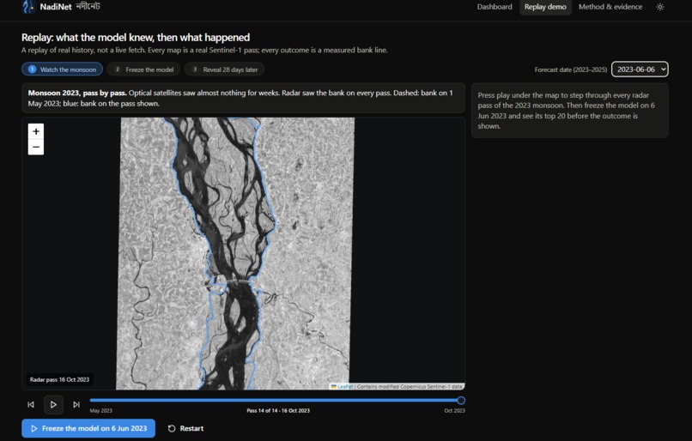Click the May 2023 timeline label
Screen dimensions: 692x441
[100, 411]
